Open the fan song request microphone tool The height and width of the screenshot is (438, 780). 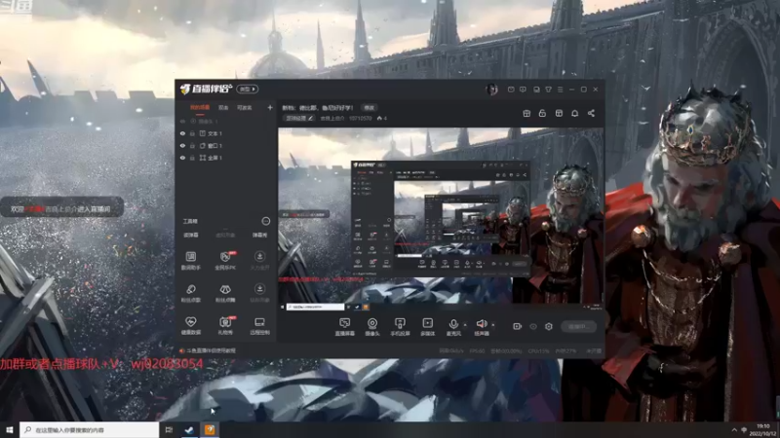tap(190, 293)
